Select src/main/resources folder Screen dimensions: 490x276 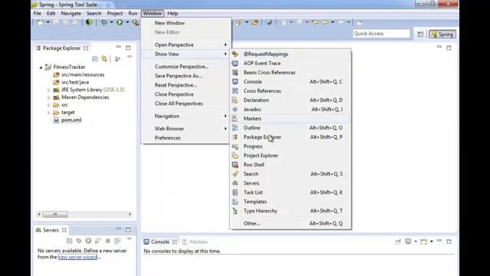pyautogui.click(x=83, y=75)
